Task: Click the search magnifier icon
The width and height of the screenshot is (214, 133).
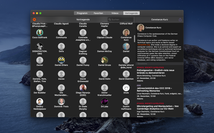Action: pos(110,19)
